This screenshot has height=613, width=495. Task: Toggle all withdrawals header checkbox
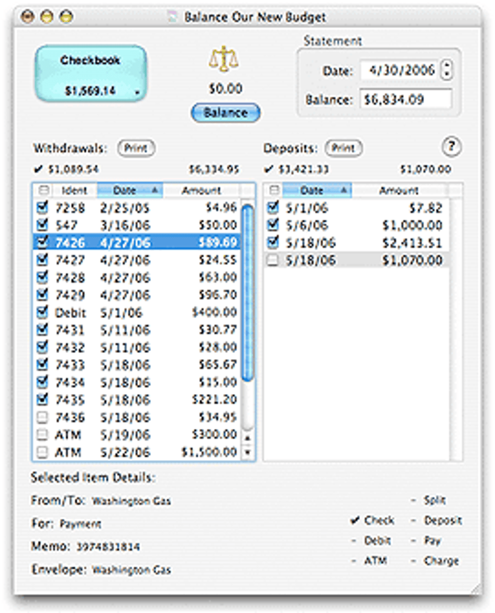(43, 190)
